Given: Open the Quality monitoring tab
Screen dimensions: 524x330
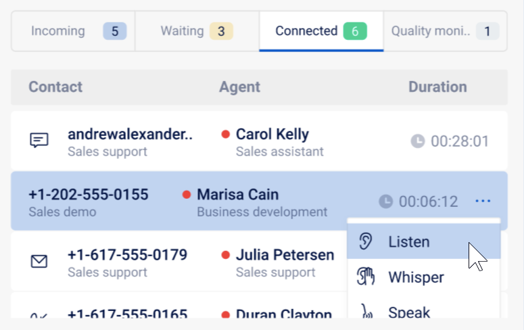Looking at the screenshot, I should (x=445, y=31).
